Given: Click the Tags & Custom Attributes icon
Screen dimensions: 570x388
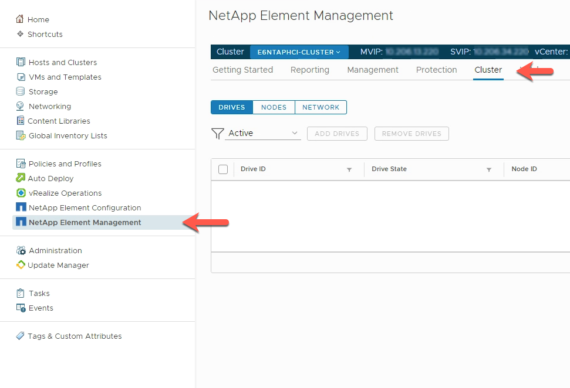Looking at the screenshot, I should pos(21,336).
